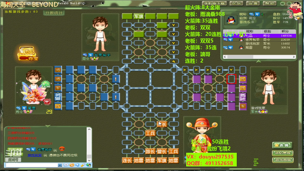Select the orange 排长 piece

(x=162, y=124)
